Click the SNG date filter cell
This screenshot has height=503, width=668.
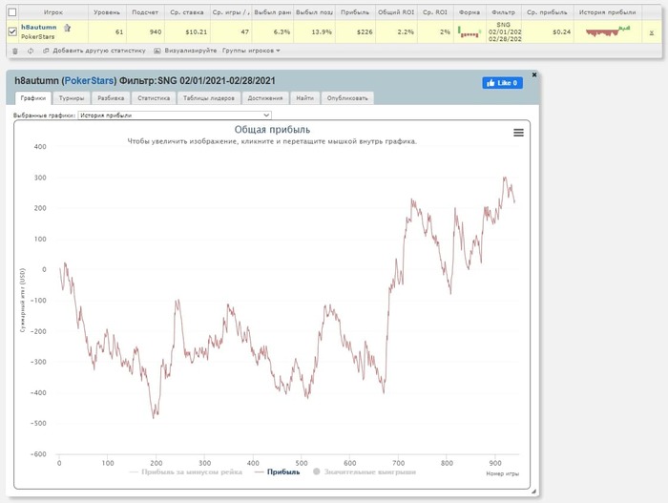505,31
